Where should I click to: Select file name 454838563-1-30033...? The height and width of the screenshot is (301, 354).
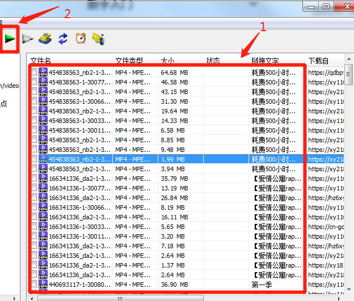[x=80, y=121]
